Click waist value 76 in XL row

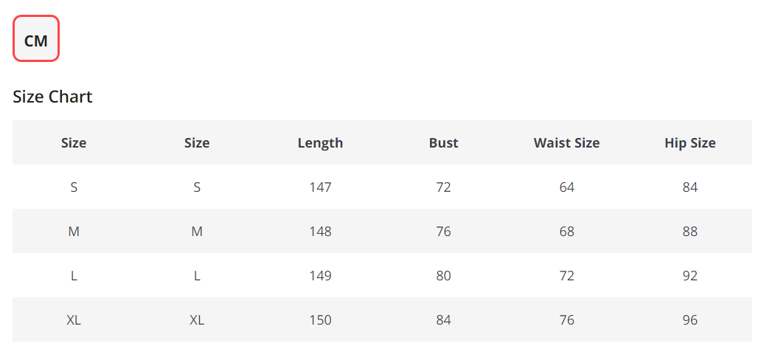tap(567, 319)
